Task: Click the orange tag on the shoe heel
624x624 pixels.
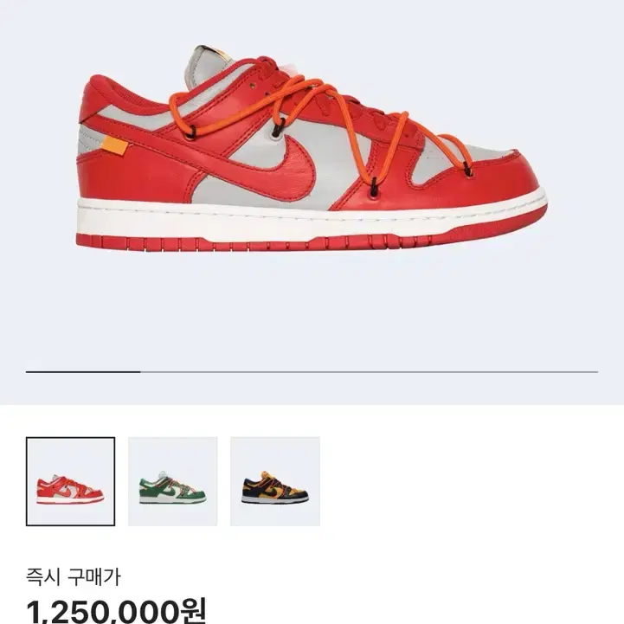Action: click(x=115, y=145)
